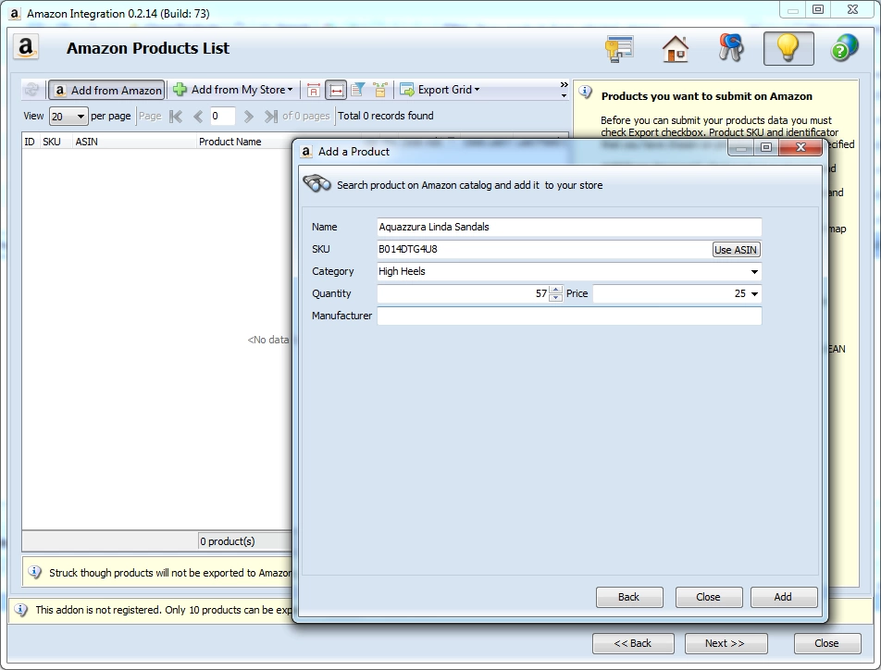
Task: Open the Price dropdown arrow
Action: [x=754, y=294]
